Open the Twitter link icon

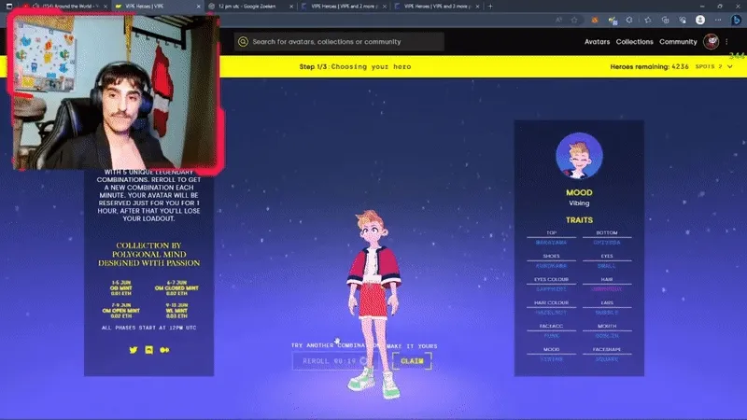pos(133,349)
